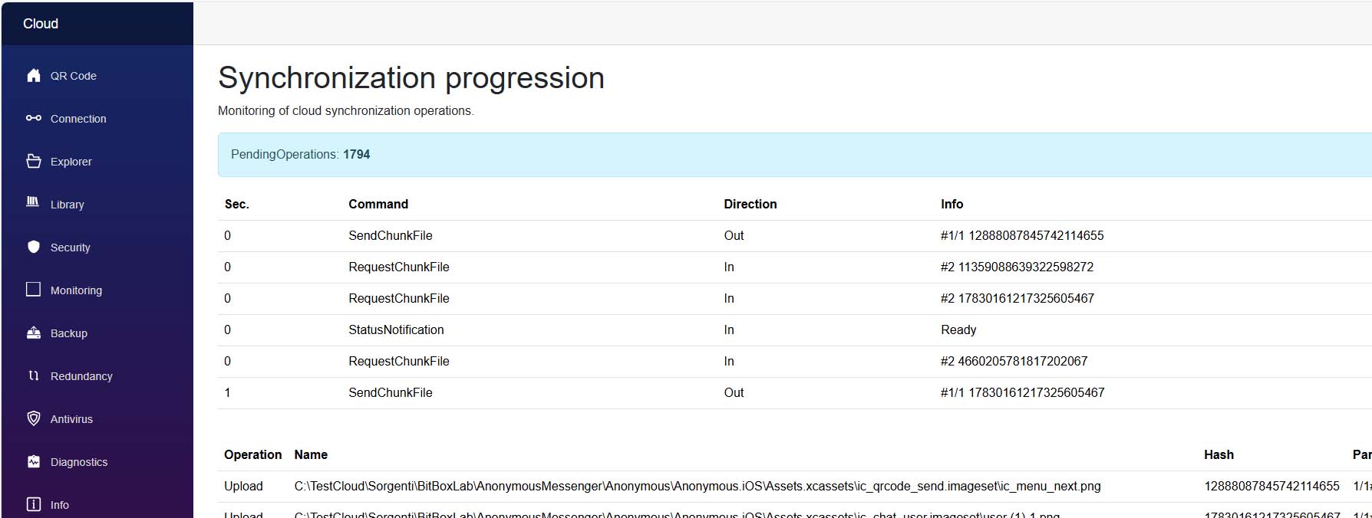Open the Backup icon in sidebar

(34, 333)
